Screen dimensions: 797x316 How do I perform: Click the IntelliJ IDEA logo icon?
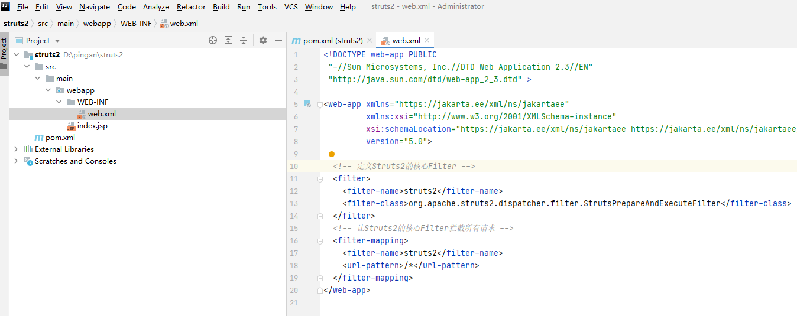point(6,6)
